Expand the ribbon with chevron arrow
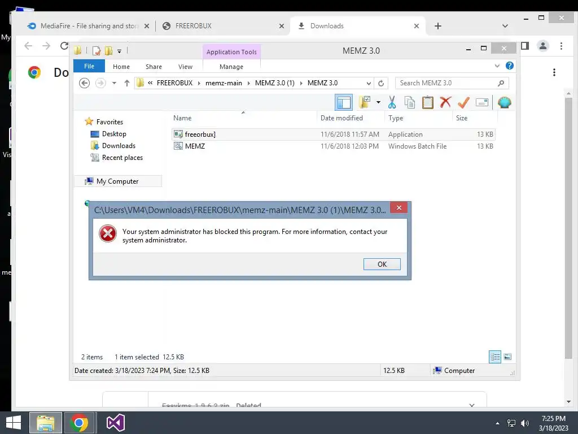Viewport: 578px width, 434px height. pos(497,66)
